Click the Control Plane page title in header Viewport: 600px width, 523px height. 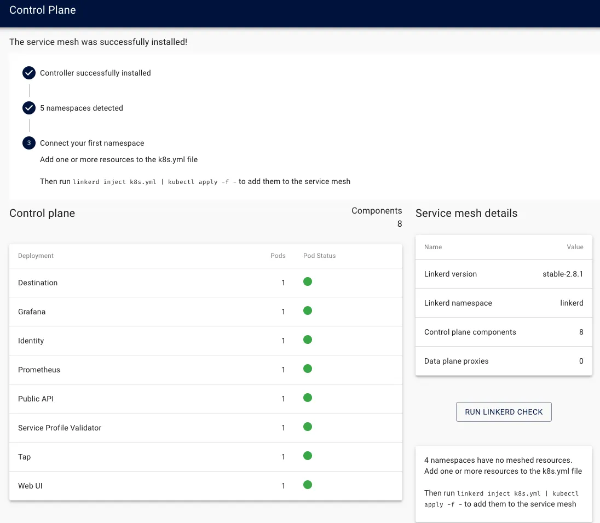pyautogui.click(x=43, y=10)
